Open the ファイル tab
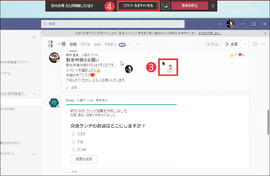The width and height of the screenshot is (270, 176). click(x=85, y=44)
